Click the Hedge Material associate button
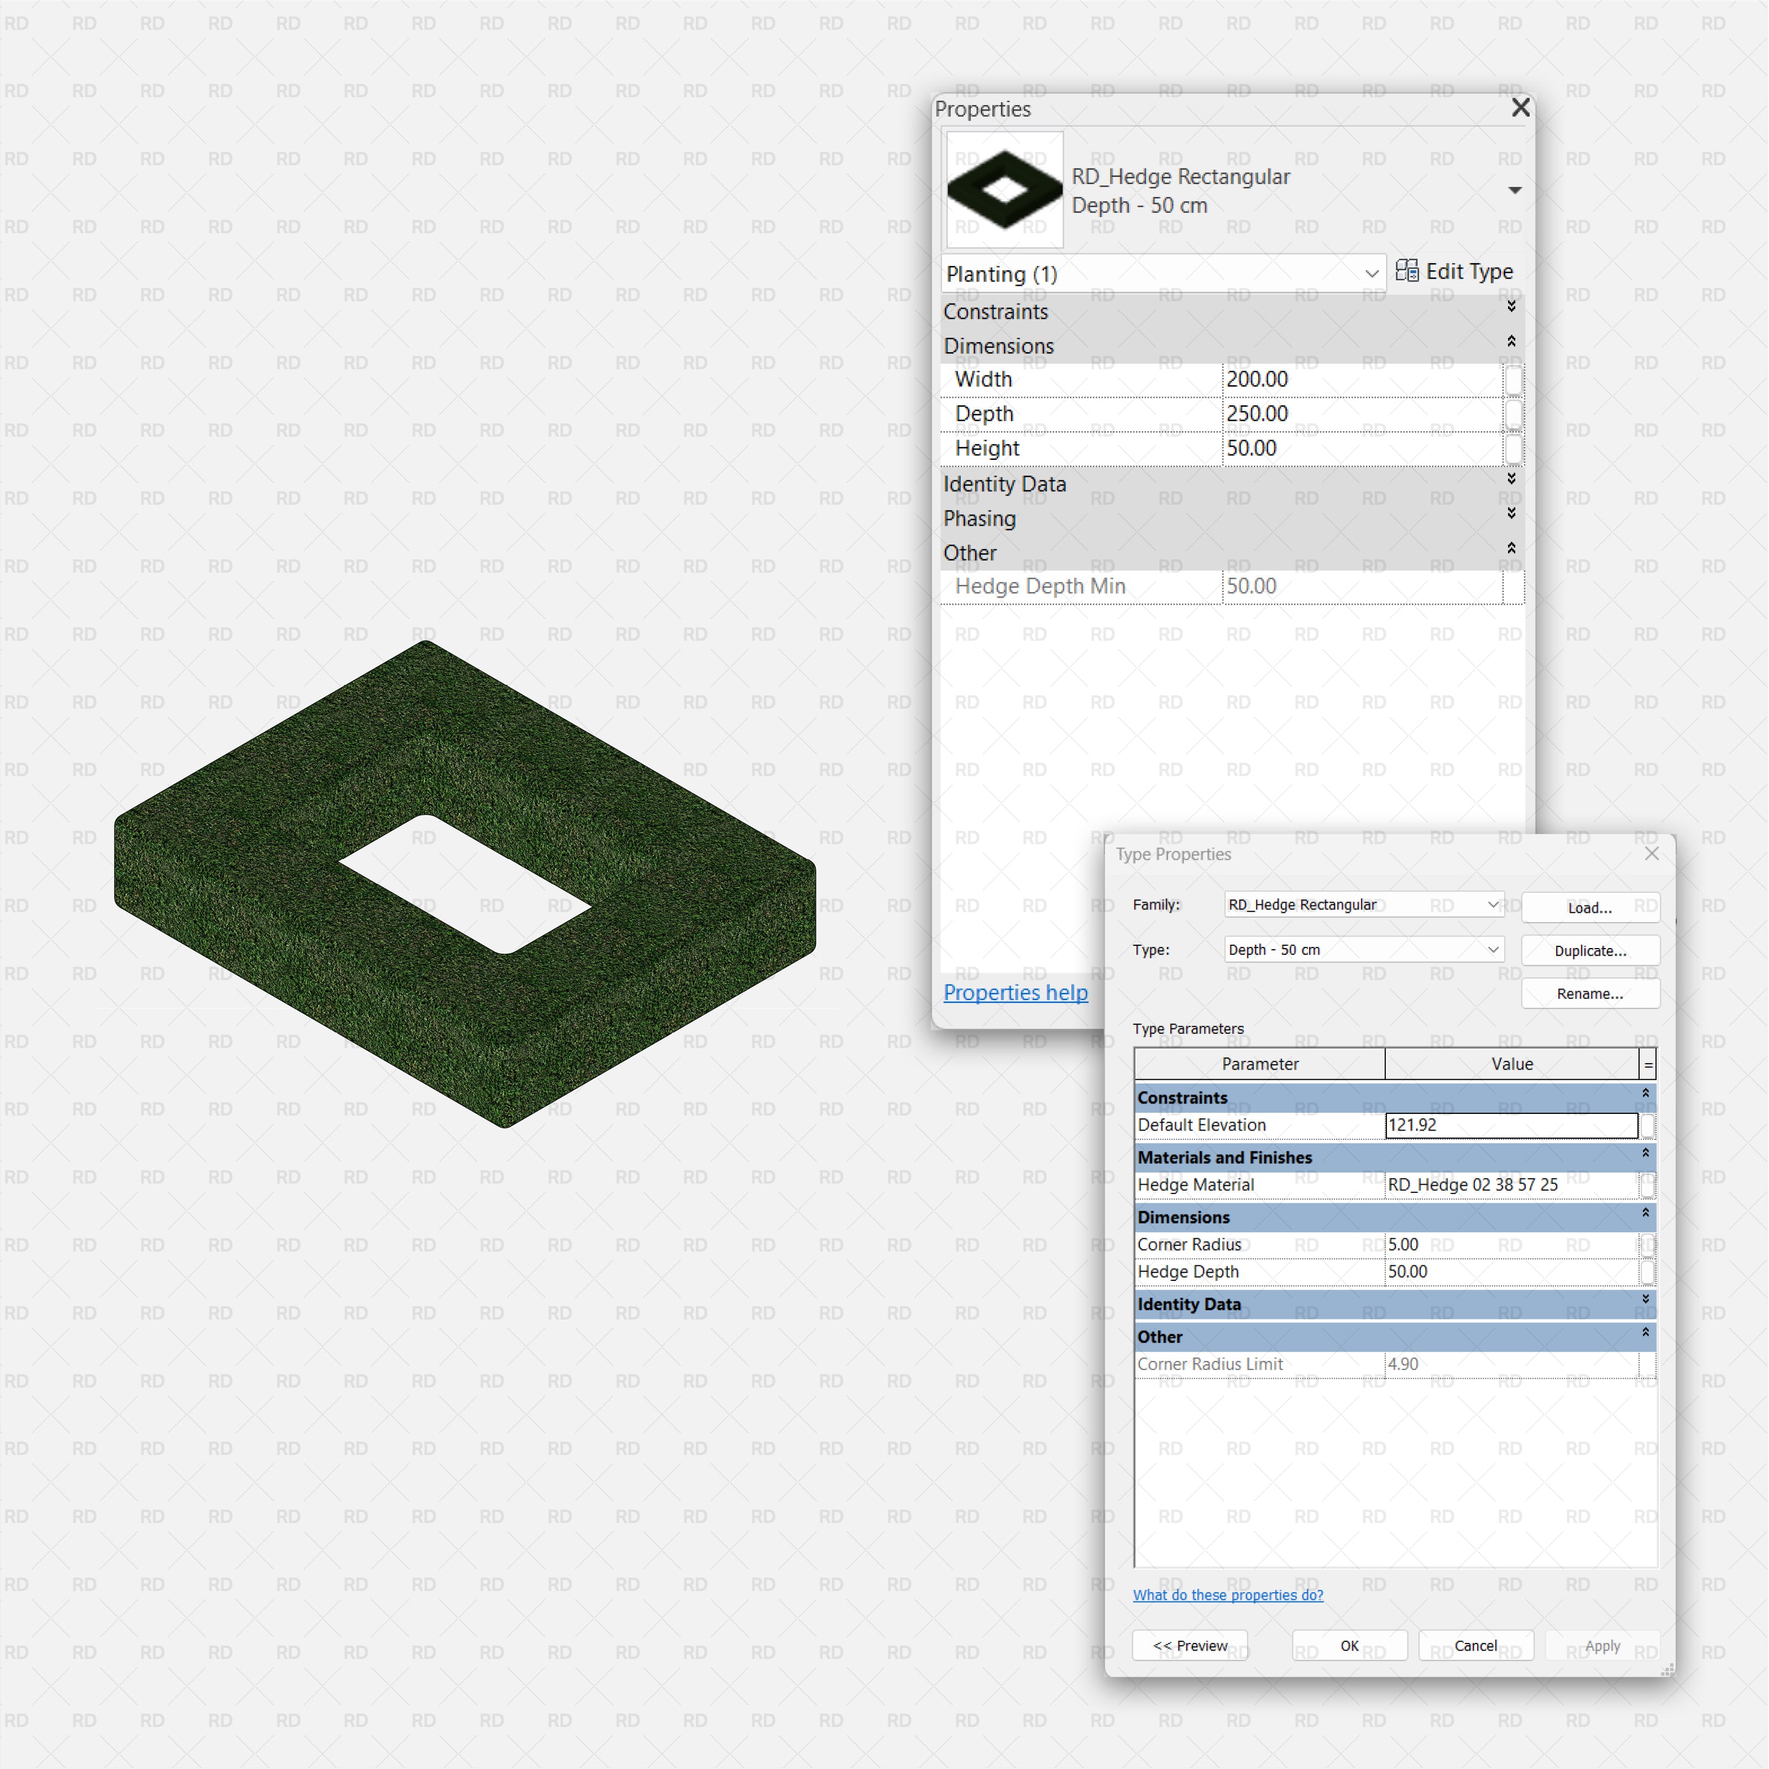The height and width of the screenshot is (1769, 1769). click(1647, 1185)
